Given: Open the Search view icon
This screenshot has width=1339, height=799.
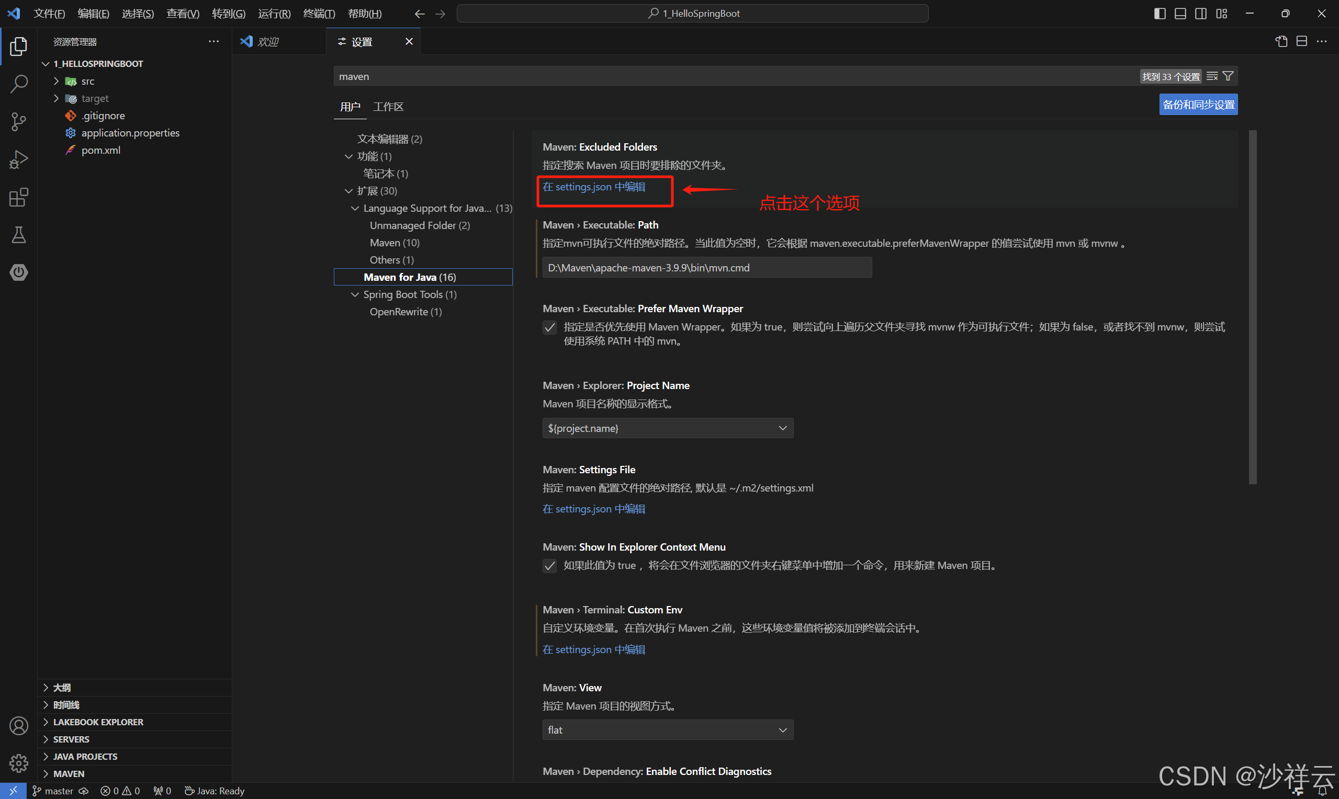Looking at the screenshot, I should pos(18,84).
